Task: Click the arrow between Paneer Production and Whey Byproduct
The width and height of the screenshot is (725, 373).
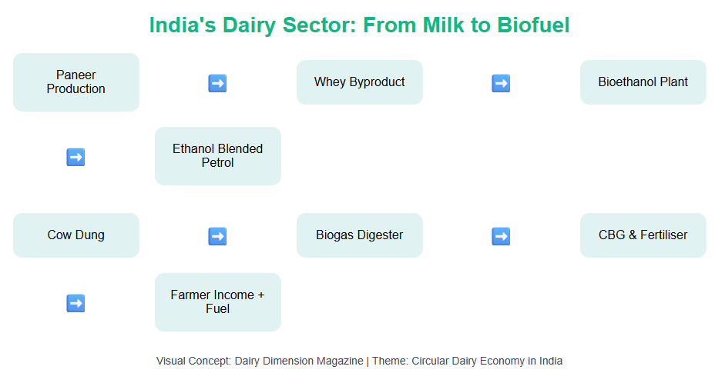Action: [217, 83]
